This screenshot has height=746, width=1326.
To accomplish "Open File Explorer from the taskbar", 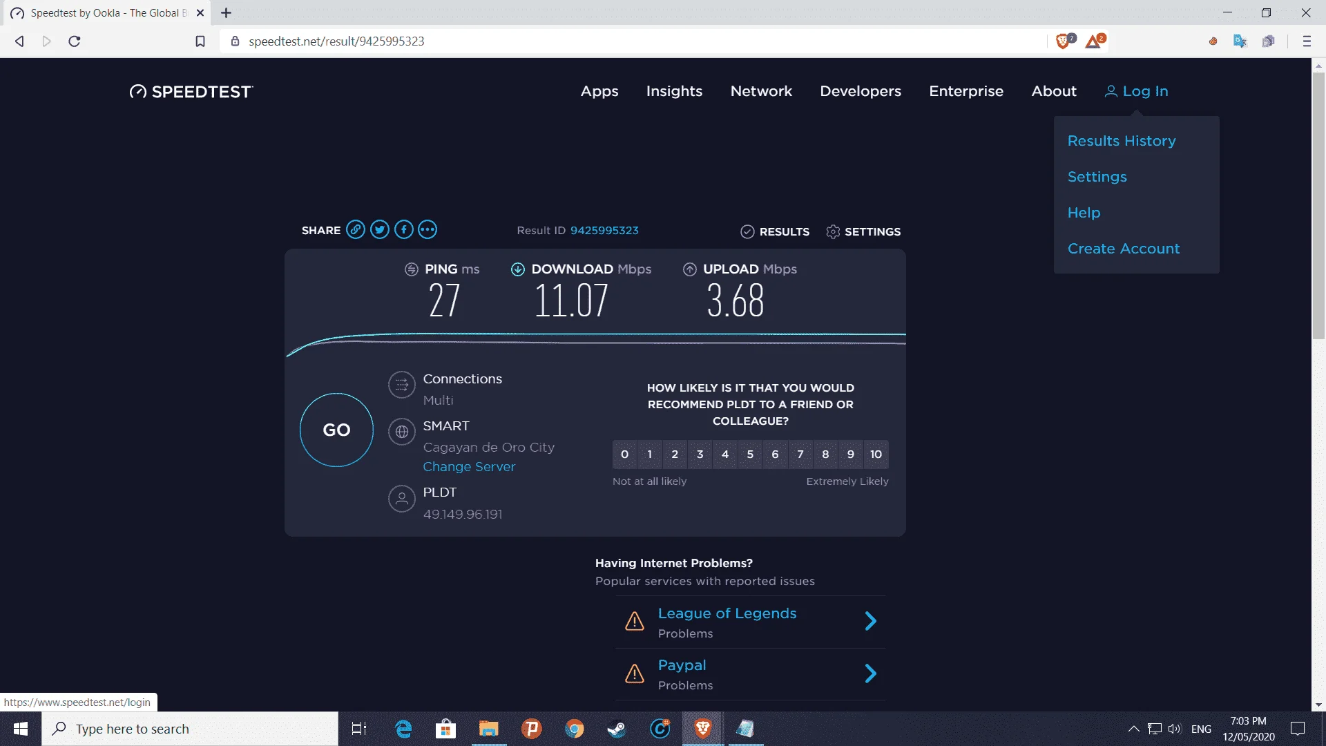I will pyautogui.click(x=489, y=729).
